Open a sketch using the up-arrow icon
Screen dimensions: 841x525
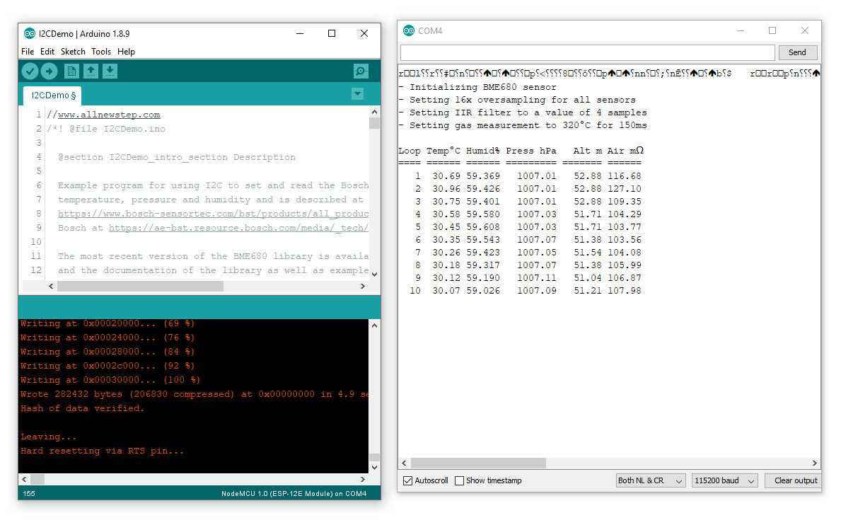(91, 71)
